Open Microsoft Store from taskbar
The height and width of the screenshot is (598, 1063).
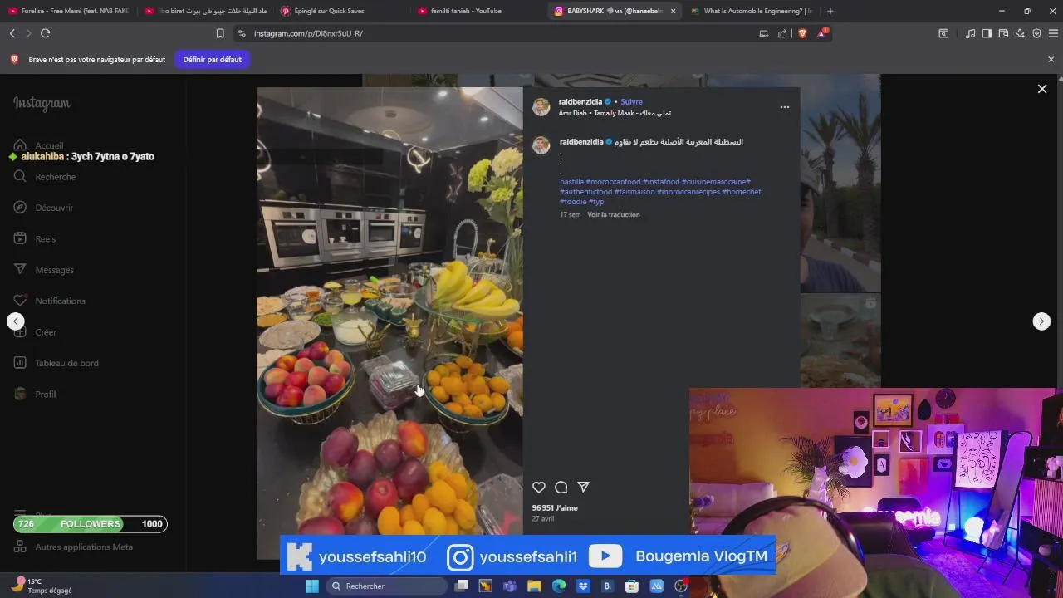(x=632, y=586)
